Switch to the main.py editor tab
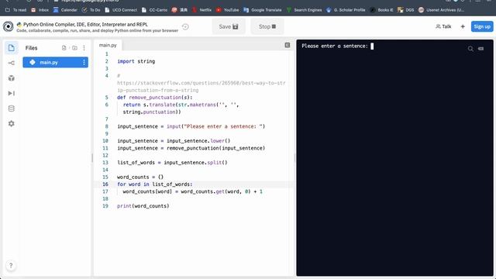Viewport: 496px width, 279px height. (x=108, y=45)
